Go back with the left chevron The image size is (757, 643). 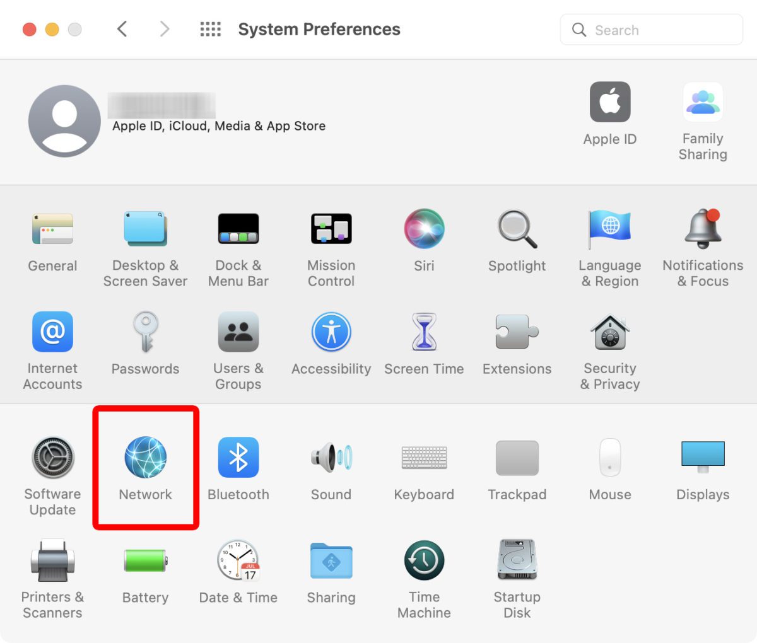pos(122,29)
